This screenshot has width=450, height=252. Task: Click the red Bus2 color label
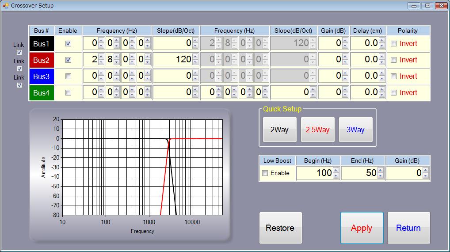point(42,60)
